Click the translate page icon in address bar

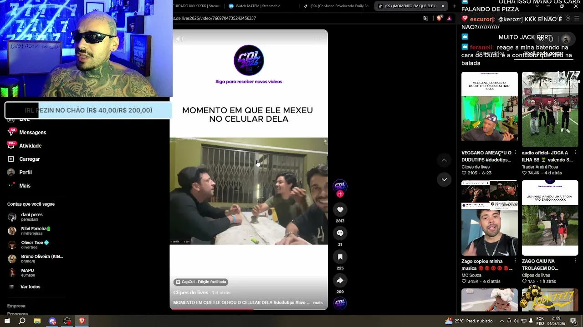(425, 18)
